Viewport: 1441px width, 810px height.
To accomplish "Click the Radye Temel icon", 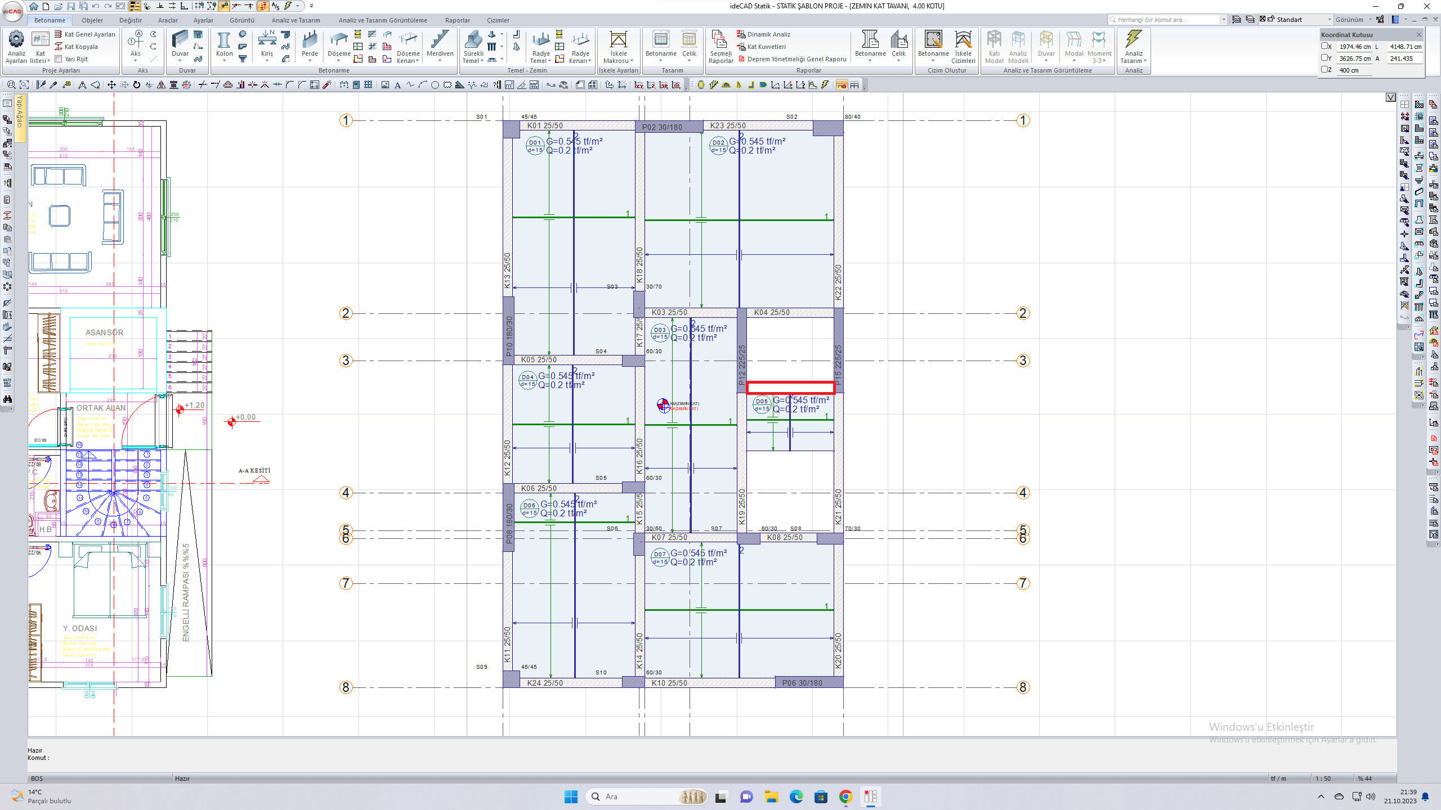I will [541, 40].
